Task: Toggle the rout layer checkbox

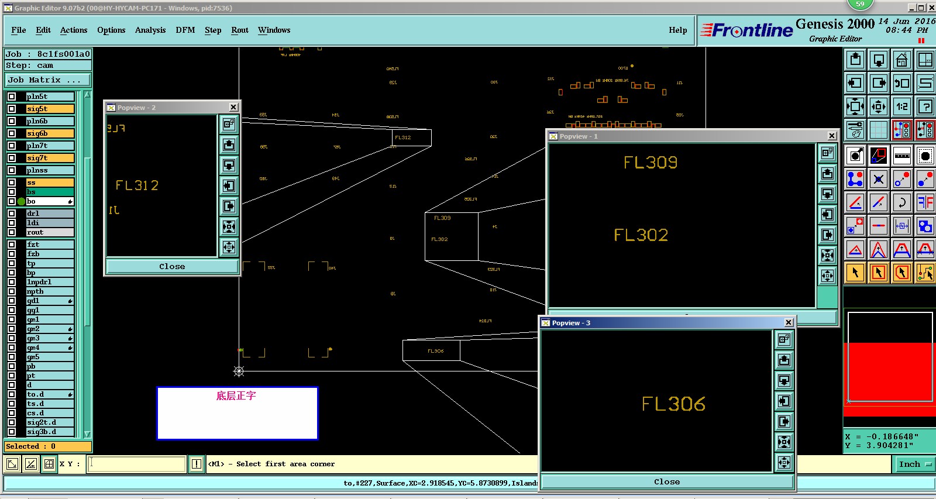Action: pos(12,232)
